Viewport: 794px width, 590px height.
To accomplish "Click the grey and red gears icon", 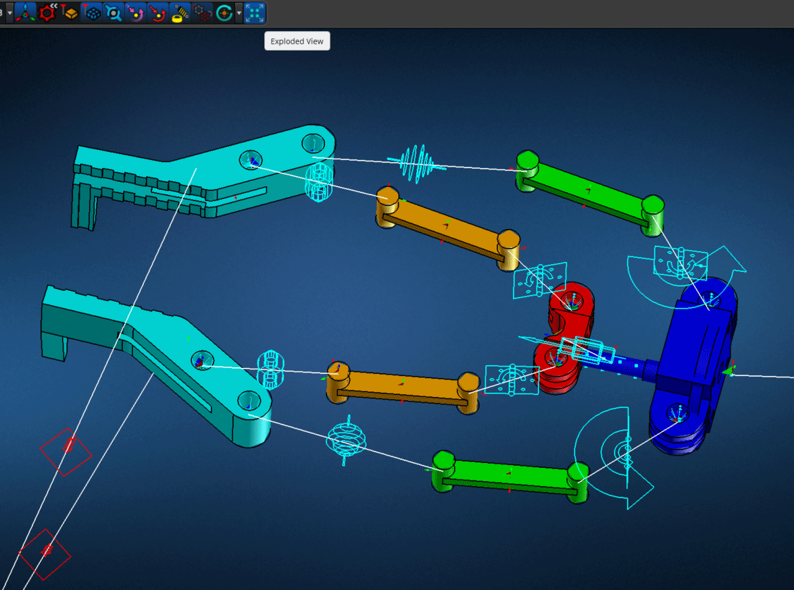I will click(x=201, y=12).
